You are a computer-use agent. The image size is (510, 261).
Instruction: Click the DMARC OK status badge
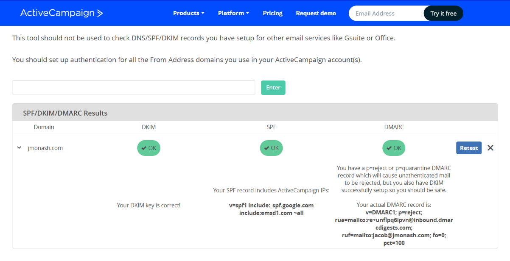(394, 148)
